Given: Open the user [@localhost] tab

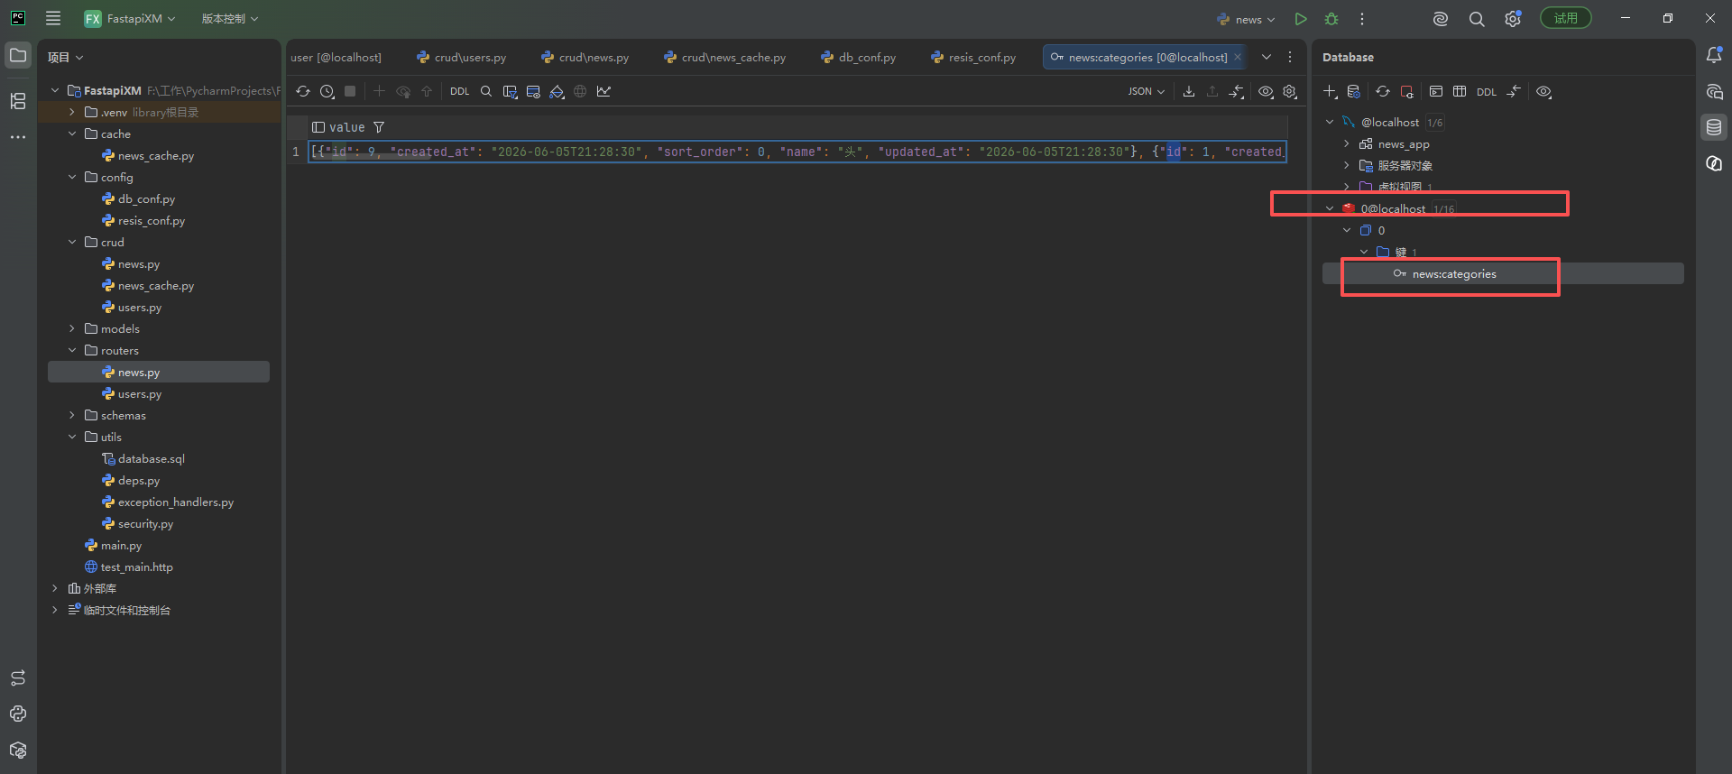Looking at the screenshot, I should (336, 57).
